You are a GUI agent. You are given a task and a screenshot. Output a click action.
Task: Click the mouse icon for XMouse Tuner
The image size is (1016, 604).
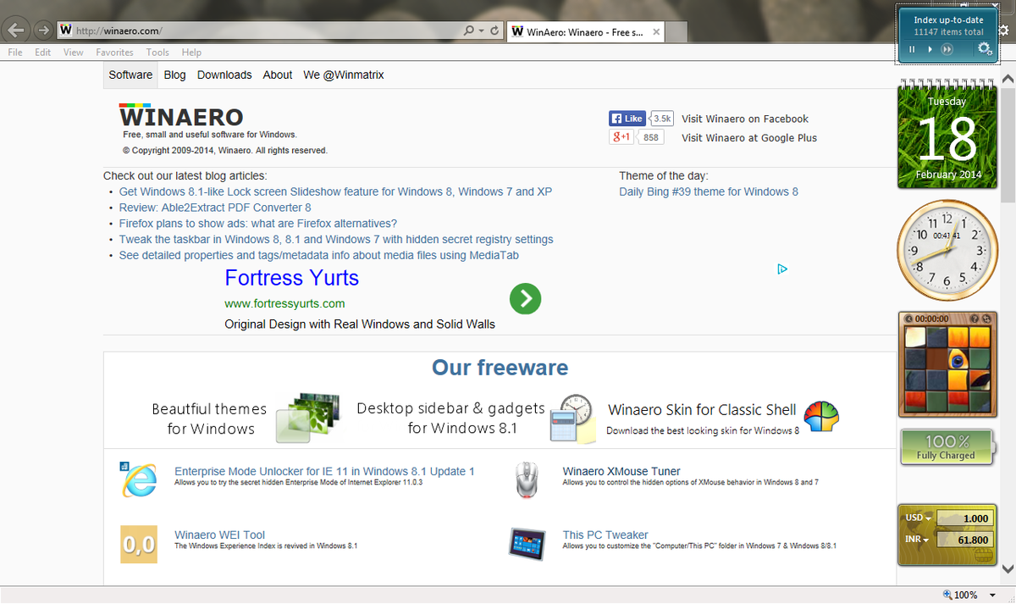pyautogui.click(x=527, y=479)
